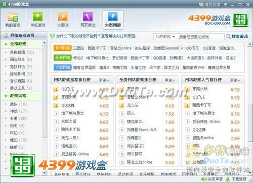Select 神话 (17) style
The width and height of the screenshot is (253, 183).
pyautogui.click(x=18, y=111)
